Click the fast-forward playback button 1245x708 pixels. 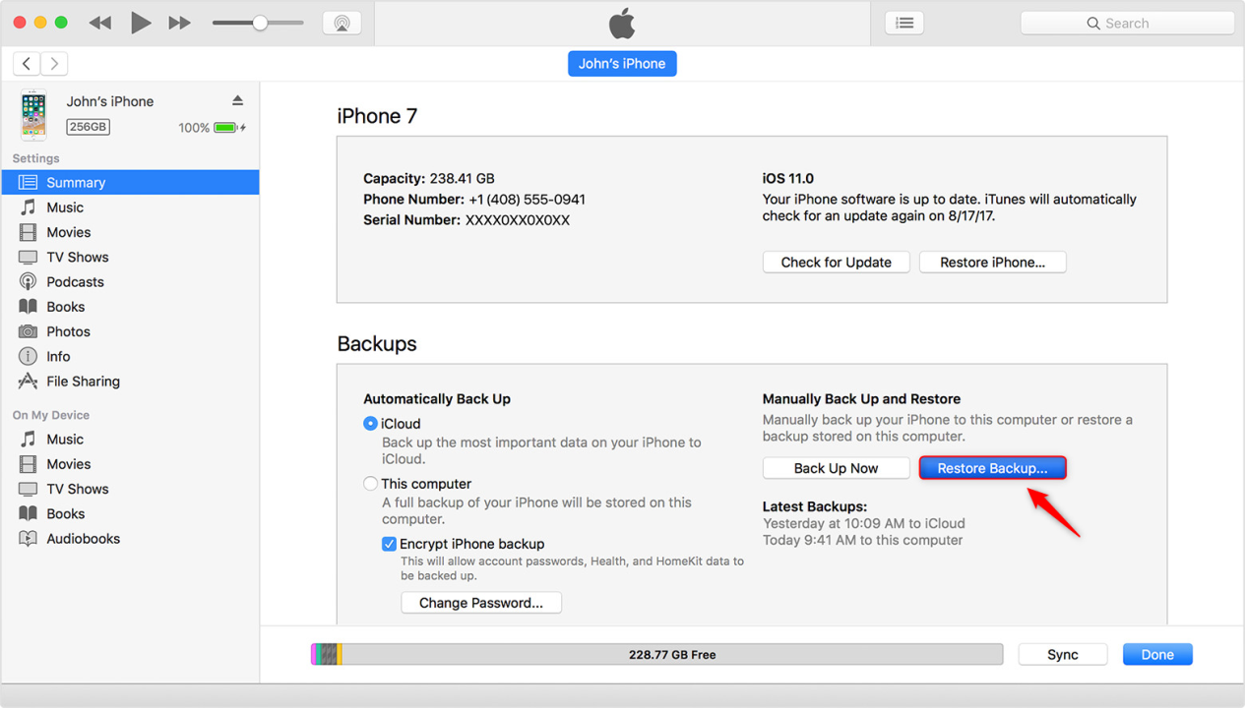click(179, 23)
